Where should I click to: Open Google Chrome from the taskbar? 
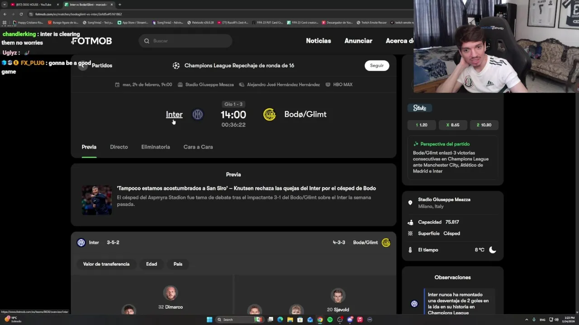(x=320, y=320)
